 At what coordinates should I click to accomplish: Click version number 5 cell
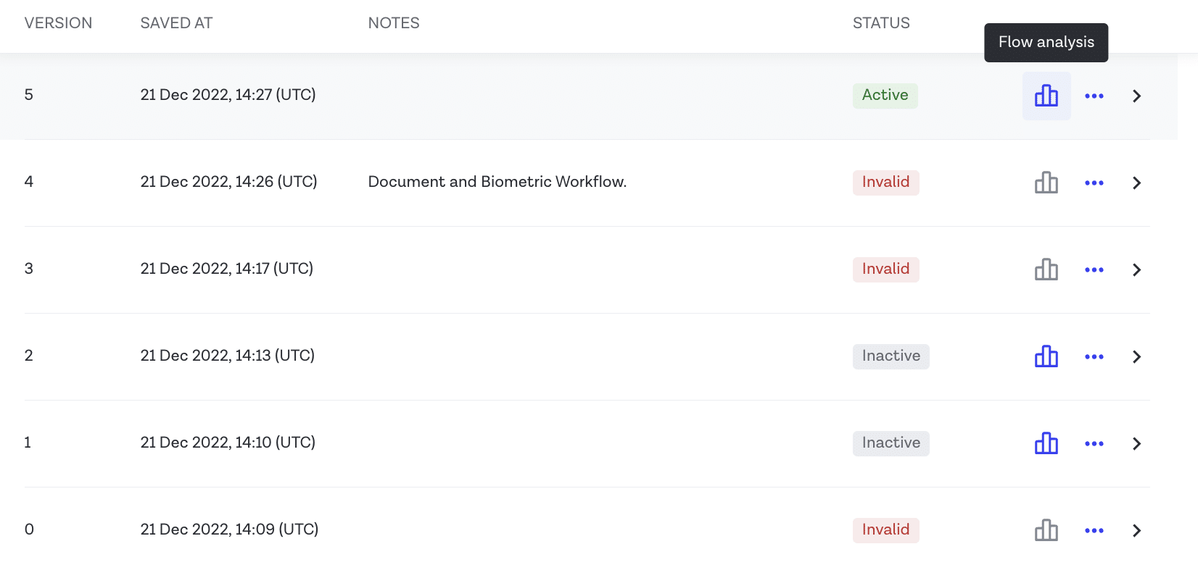click(x=29, y=95)
